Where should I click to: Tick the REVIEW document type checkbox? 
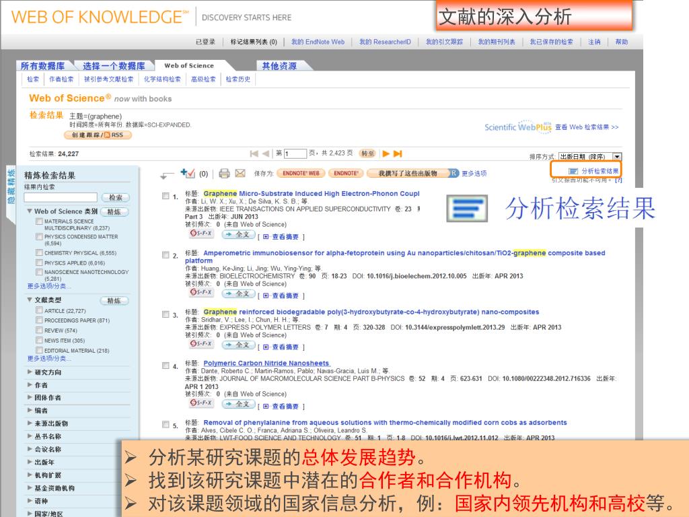(39, 330)
